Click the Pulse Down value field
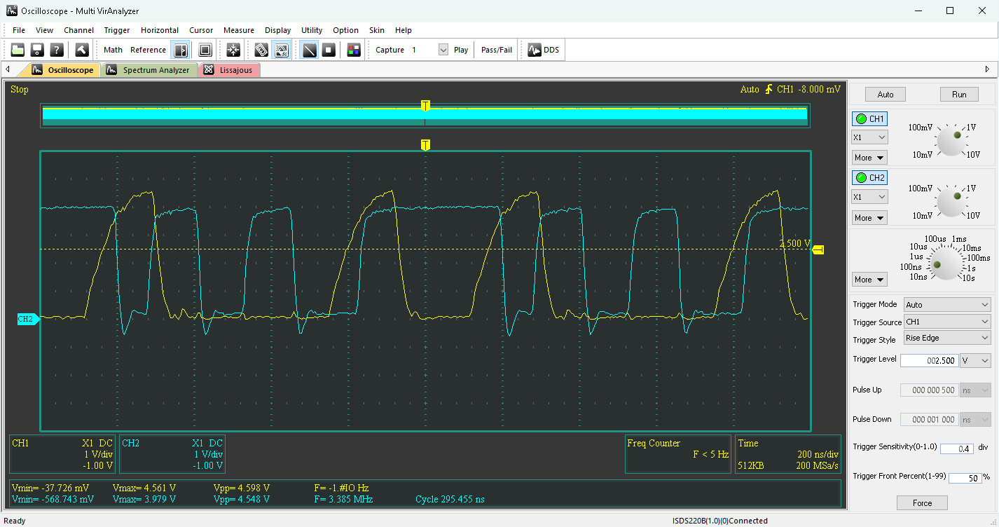This screenshot has width=999, height=527. 929,419
